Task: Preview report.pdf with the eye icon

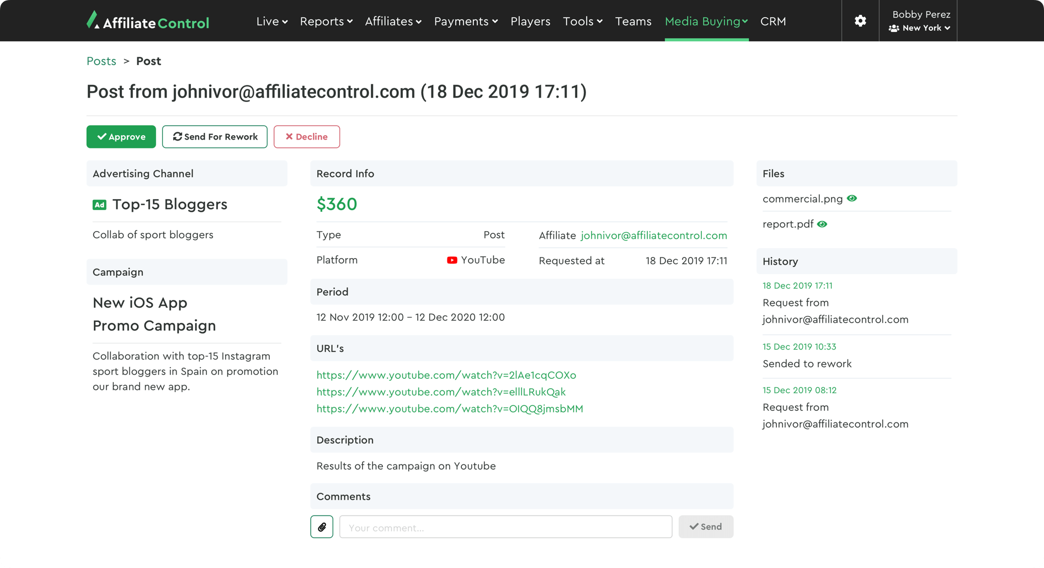Action: pos(822,224)
